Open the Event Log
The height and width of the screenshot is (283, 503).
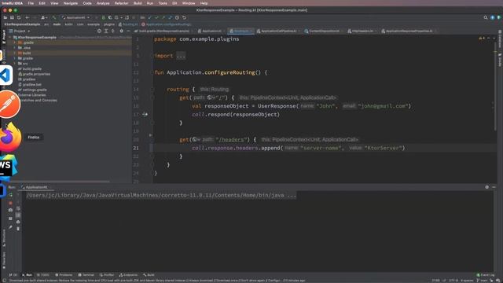tap(486, 275)
